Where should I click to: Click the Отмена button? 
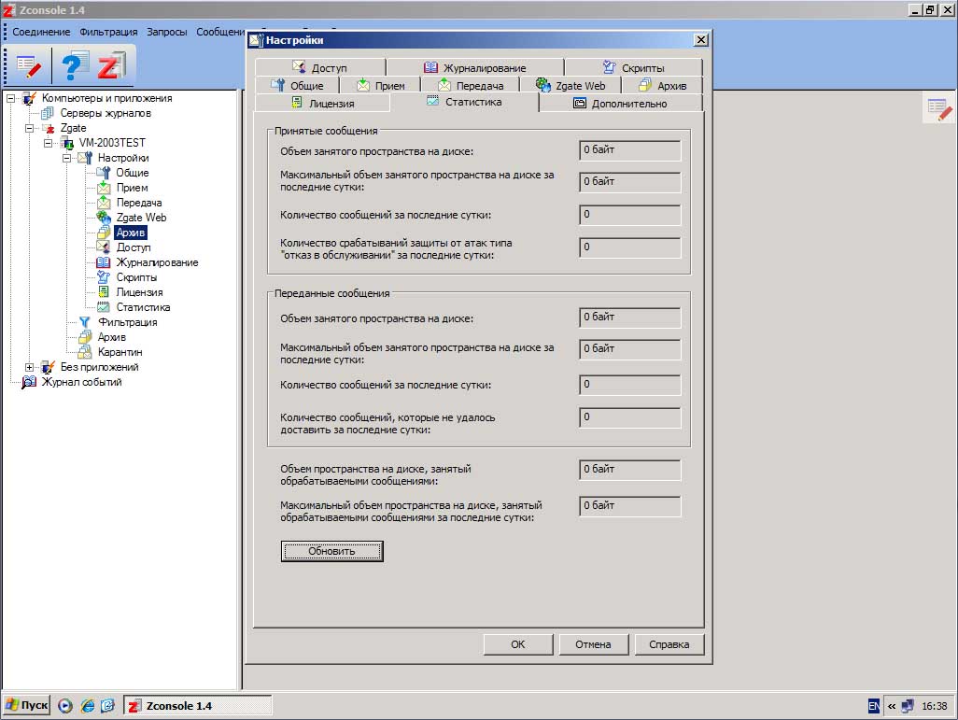click(x=593, y=644)
